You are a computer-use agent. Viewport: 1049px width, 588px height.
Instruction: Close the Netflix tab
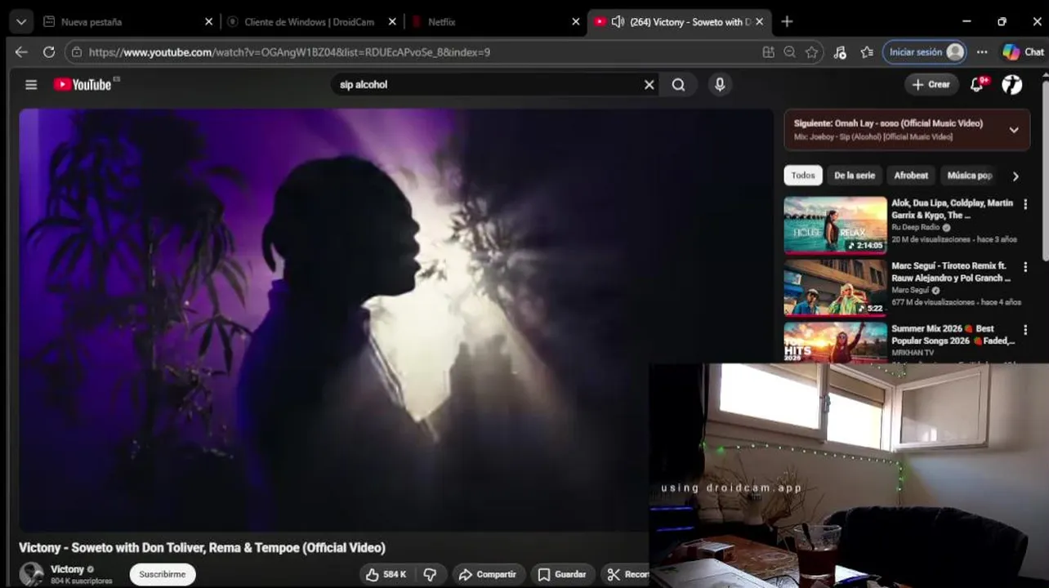tap(575, 22)
